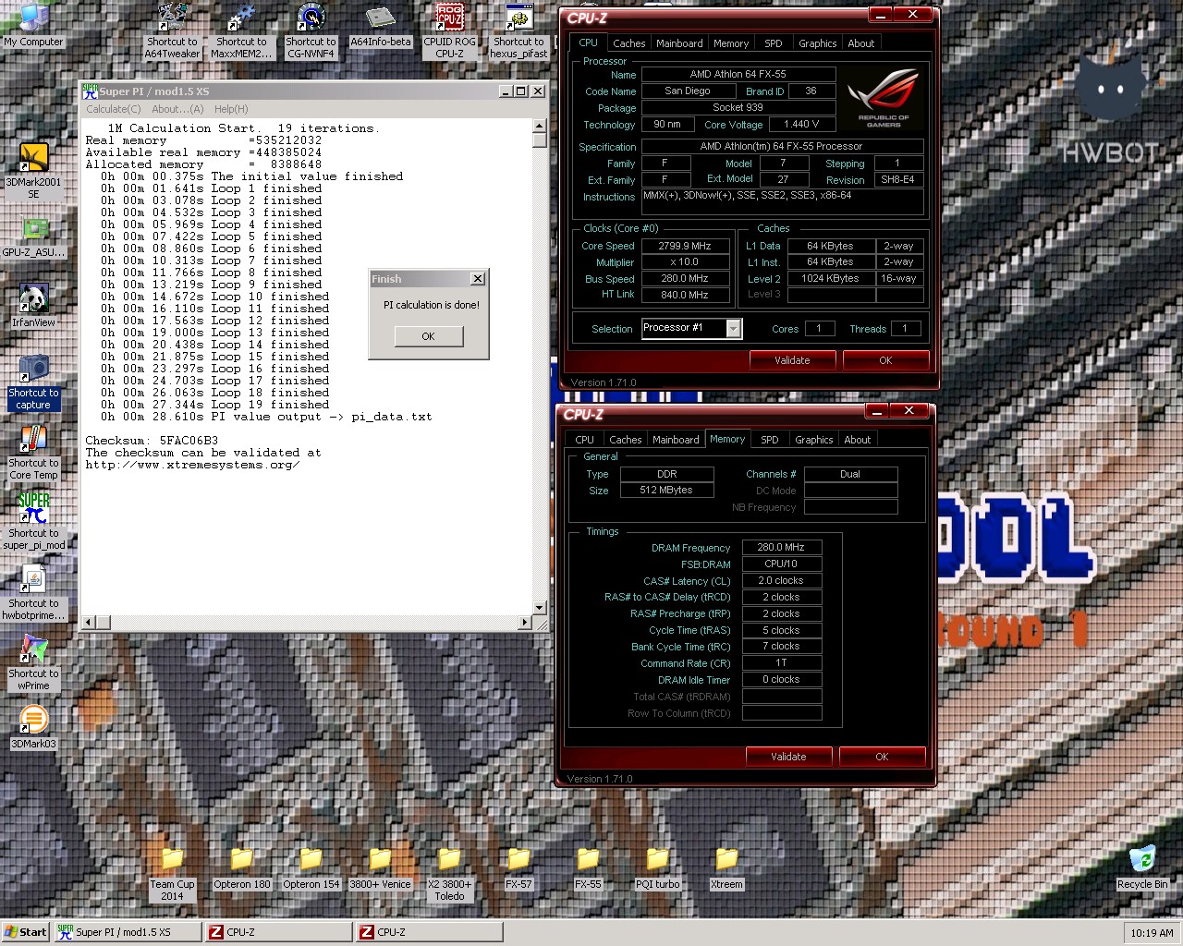This screenshot has width=1183, height=946.
Task: Open the Xtreem folder
Action: coord(726,869)
